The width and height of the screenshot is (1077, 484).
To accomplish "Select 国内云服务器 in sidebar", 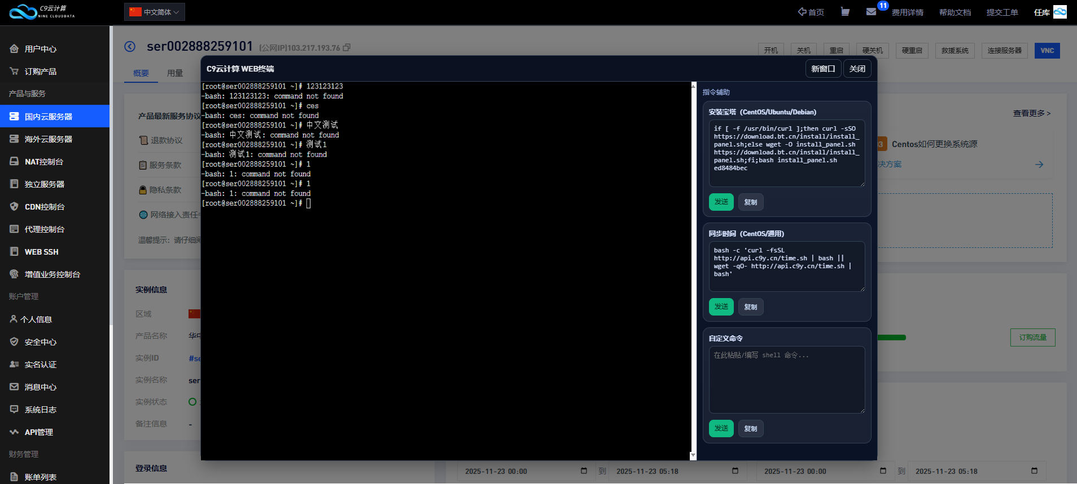I will 55,117.
